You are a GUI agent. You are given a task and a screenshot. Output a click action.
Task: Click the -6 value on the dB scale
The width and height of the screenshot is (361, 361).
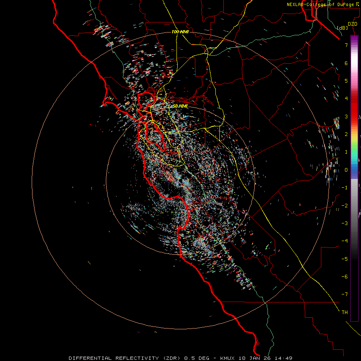[345, 277]
